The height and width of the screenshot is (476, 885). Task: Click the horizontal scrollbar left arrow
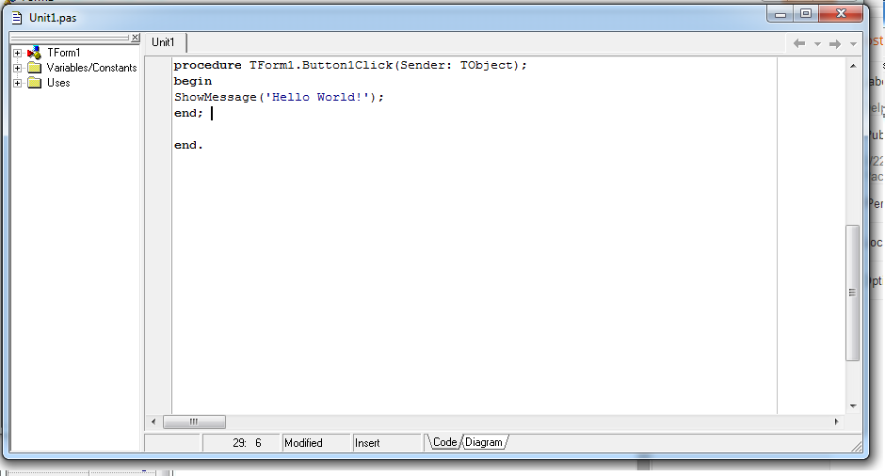point(153,421)
